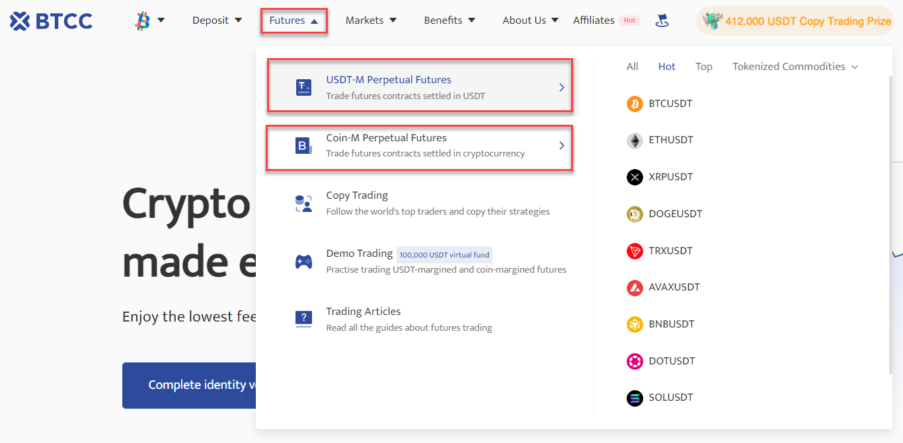Open the Affiliates link
The height and width of the screenshot is (443, 903).
click(x=594, y=20)
